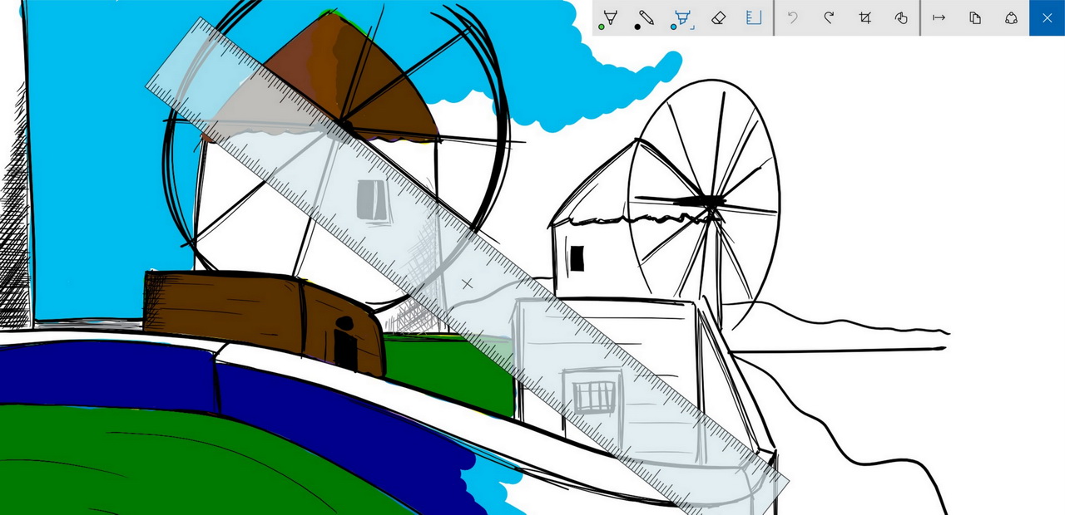1065x515 pixels.
Task: Close the sketch with the X button
Action: click(1047, 17)
